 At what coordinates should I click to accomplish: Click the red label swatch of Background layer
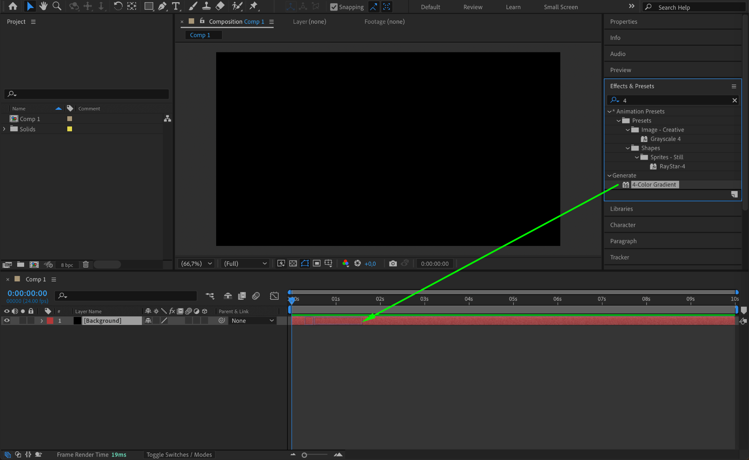pos(50,321)
